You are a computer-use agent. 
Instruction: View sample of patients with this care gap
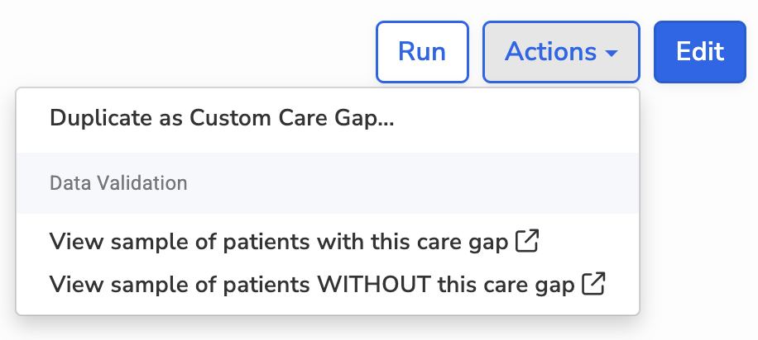coord(281,242)
